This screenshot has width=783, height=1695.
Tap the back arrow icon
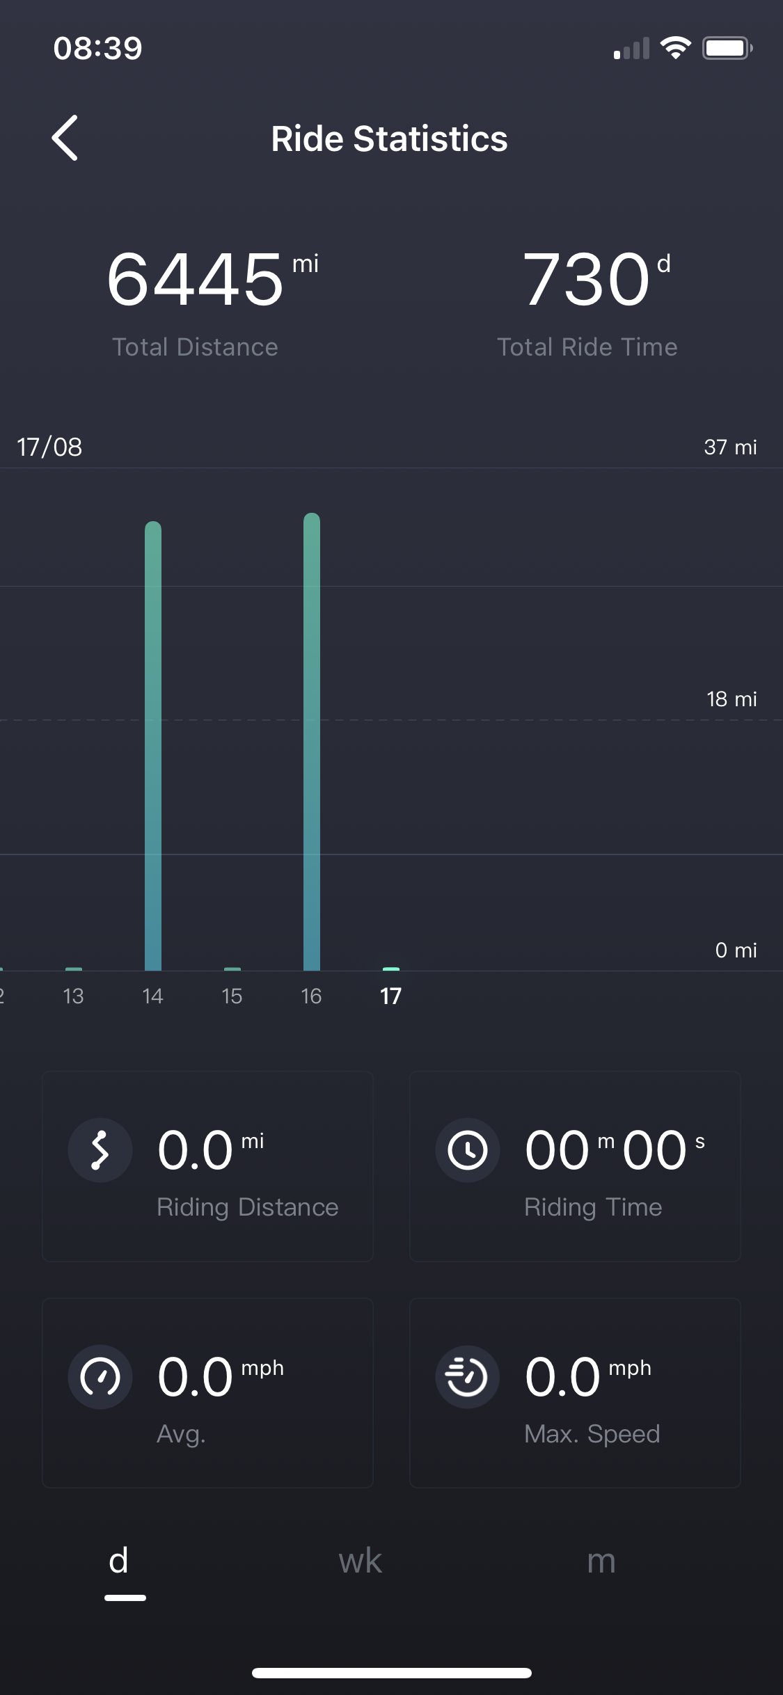(x=65, y=138)
